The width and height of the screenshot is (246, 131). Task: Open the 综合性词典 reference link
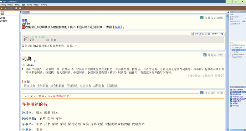click(x=57, y=86)
